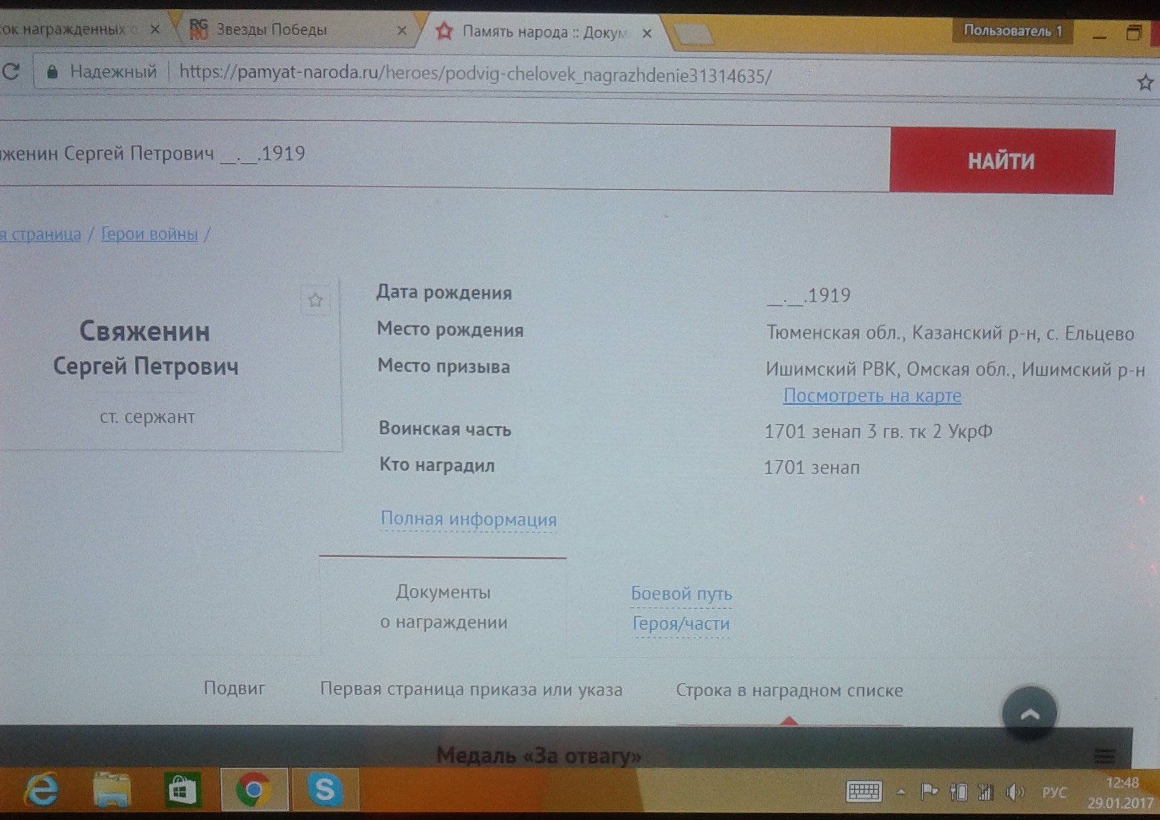The width and height of the screenshot is (1160, 820).
Task: Follow the Посмотреть на карте link
Action: pyautogui.click(x=872, y=396)
